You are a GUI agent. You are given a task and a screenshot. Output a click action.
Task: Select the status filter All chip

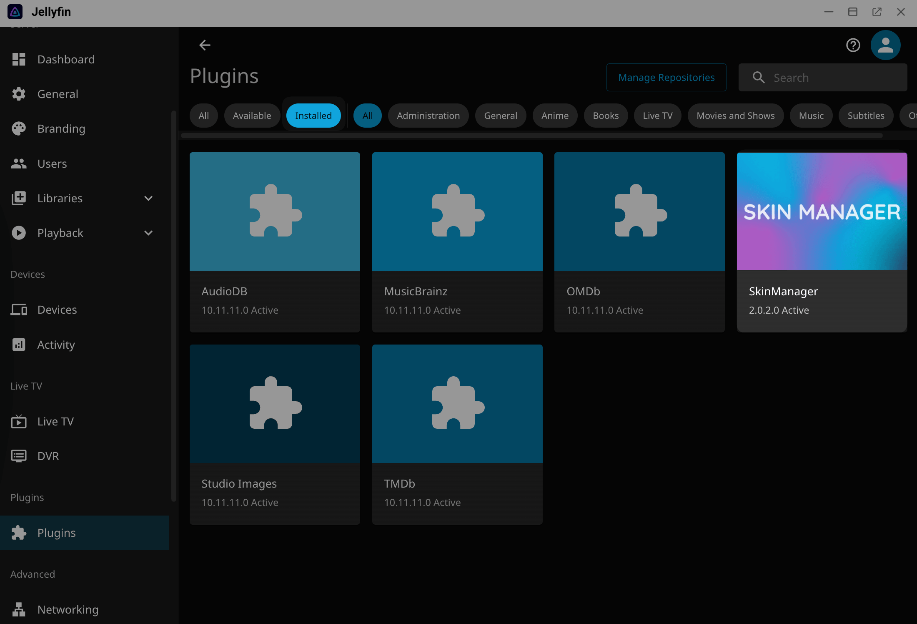coord(204,116)
